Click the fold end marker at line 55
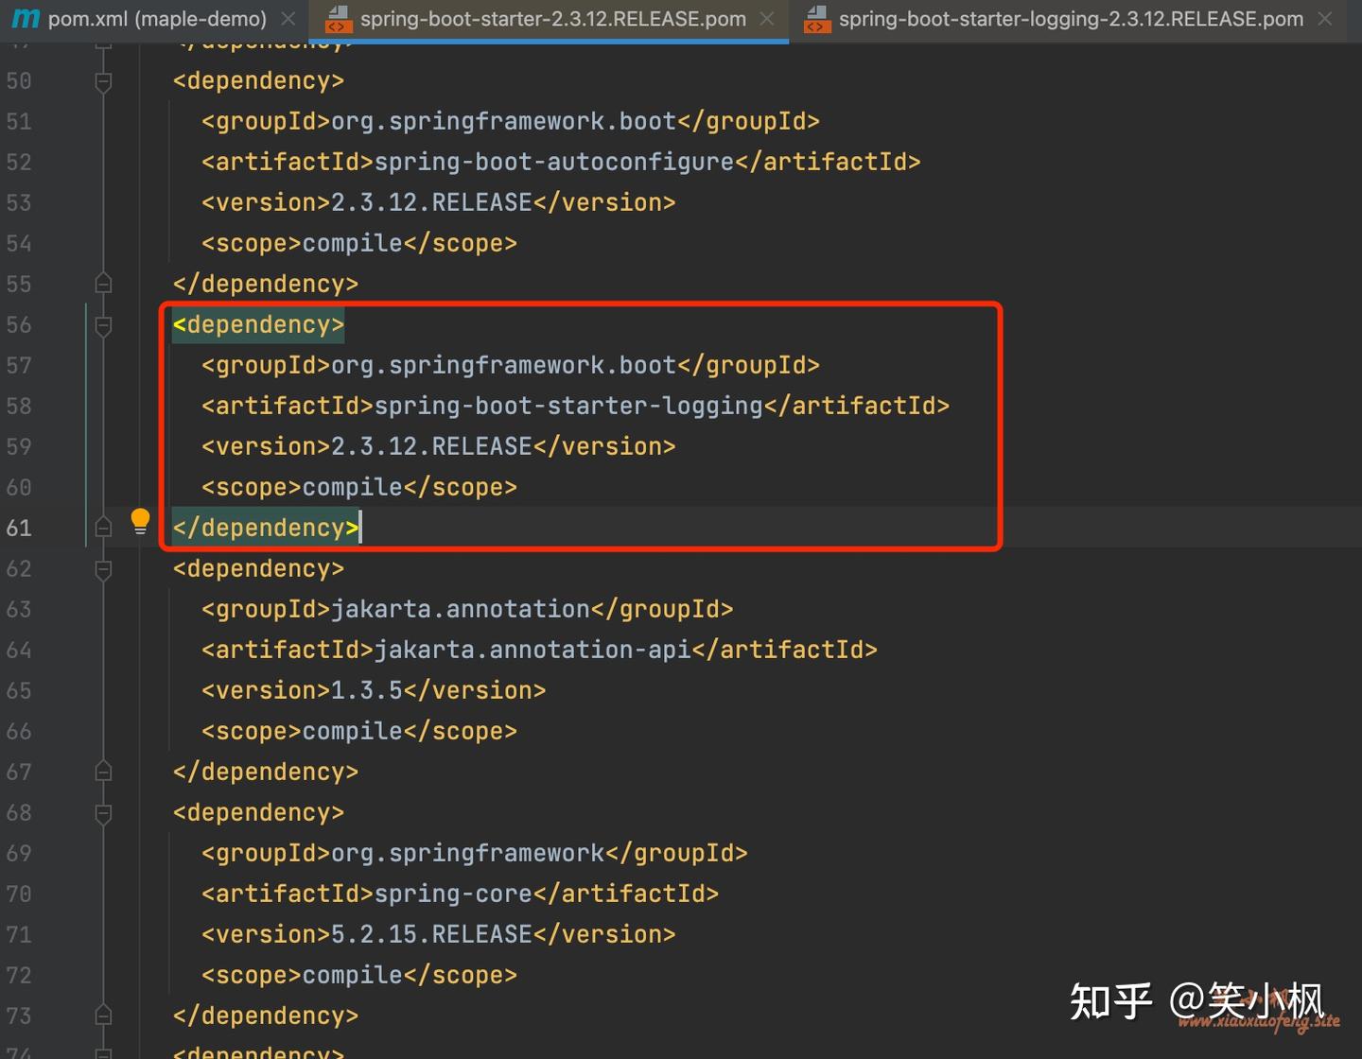This screenshot has width=1362, height=1059. pyautogui.click(x=103, y=283)
